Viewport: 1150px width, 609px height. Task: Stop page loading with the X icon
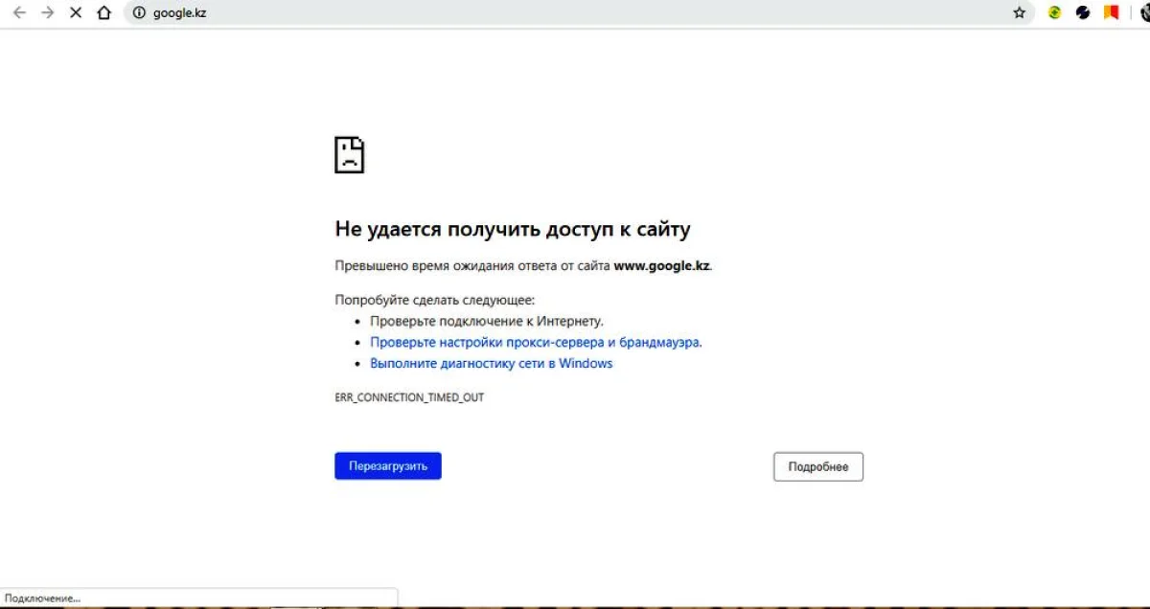[75, 13]
